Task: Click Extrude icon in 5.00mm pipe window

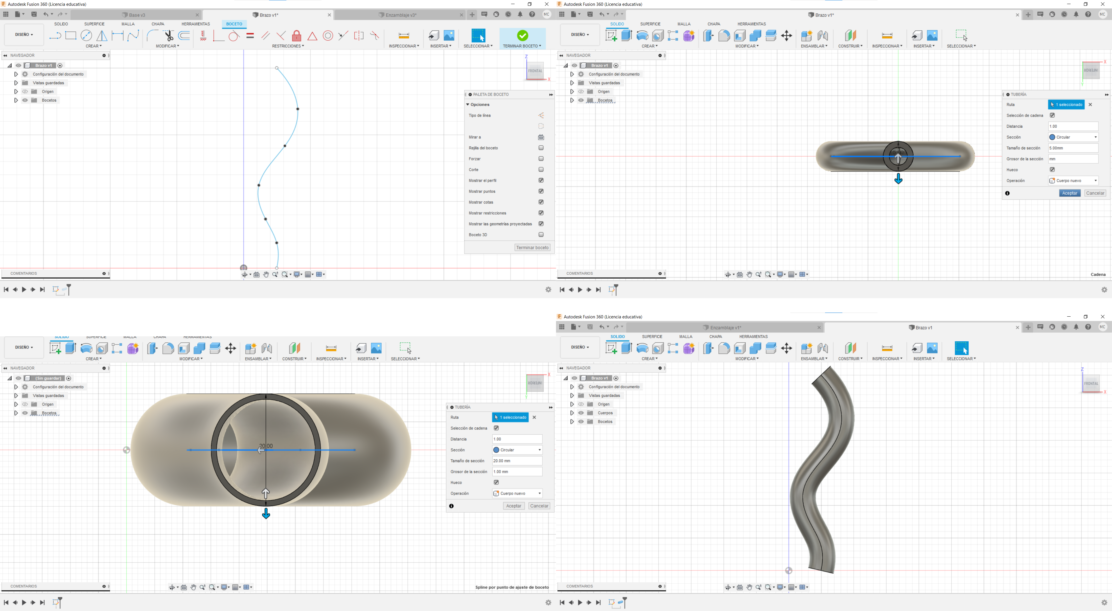Action: click(x=627, y=36)
